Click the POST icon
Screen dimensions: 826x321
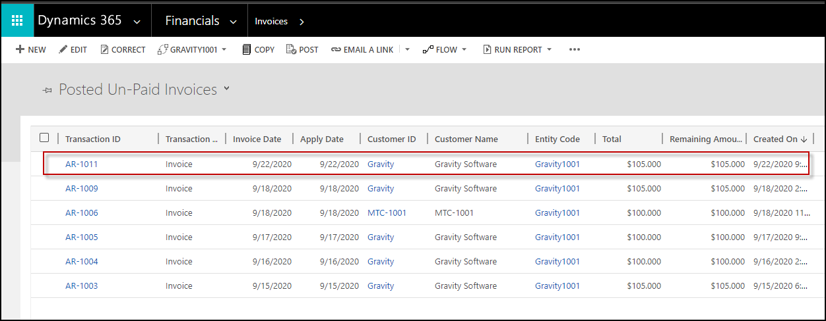[x=291, y=49]
